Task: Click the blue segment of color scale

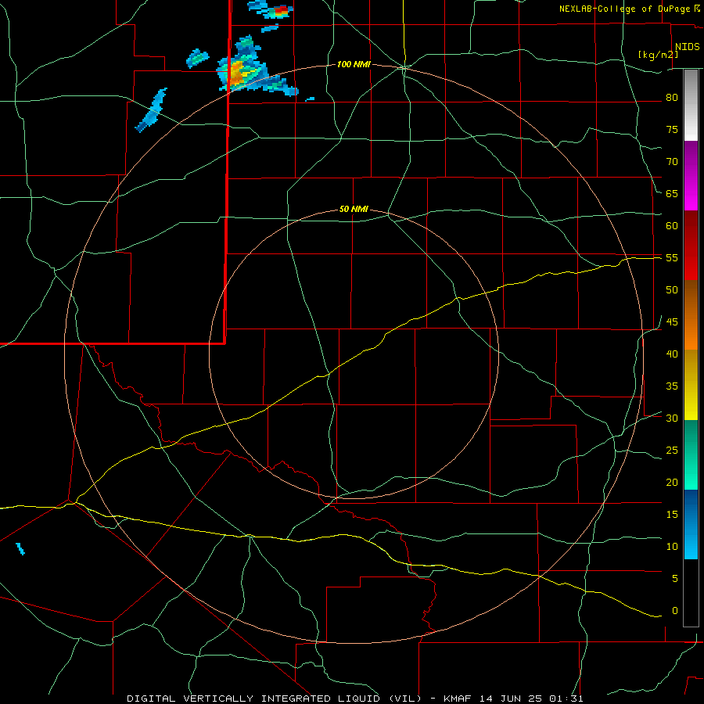Action: [x=691, y=524]
